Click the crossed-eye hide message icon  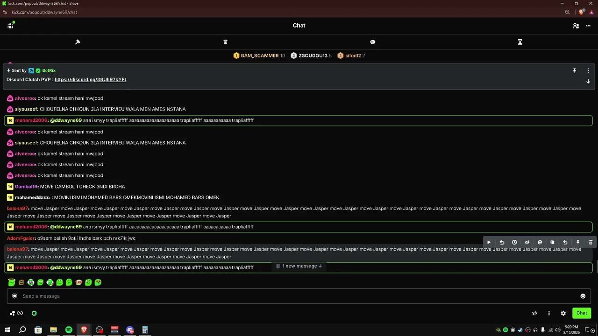coord(527,242)
